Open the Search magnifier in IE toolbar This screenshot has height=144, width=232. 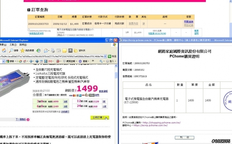point(11,51)
